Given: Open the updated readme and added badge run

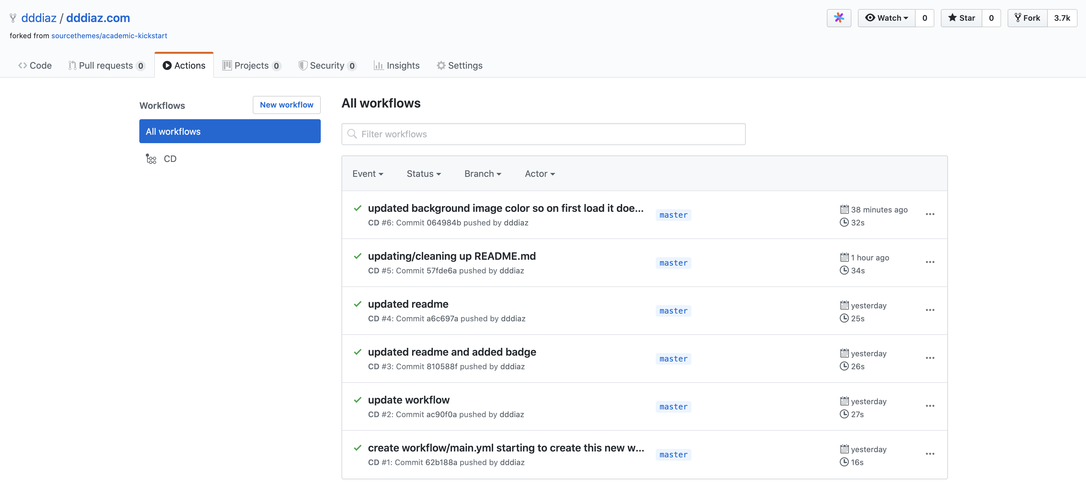Looking at the screenshot, I should coord(452,352).
